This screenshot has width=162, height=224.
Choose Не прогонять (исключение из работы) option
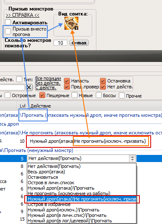click(82, 193)
